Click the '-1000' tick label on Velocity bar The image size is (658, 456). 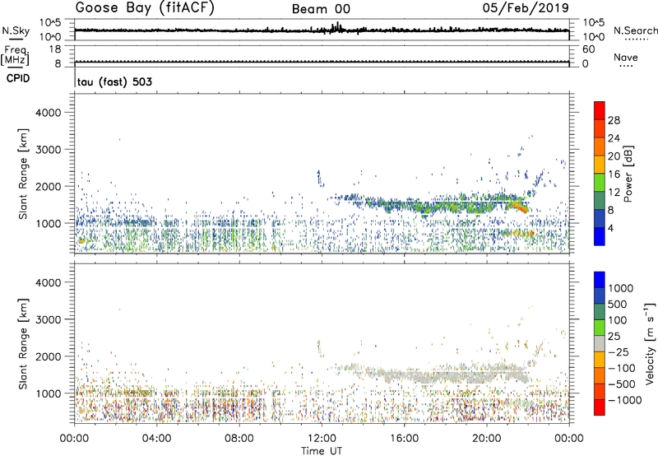625,400
